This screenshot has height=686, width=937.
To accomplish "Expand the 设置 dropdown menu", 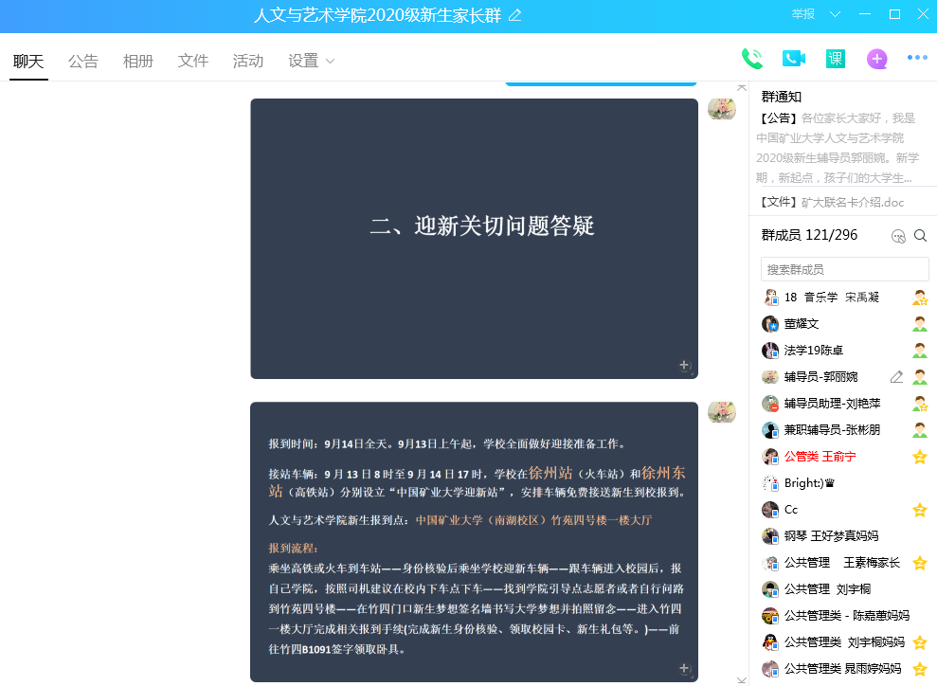I will (x=312, y=61).
